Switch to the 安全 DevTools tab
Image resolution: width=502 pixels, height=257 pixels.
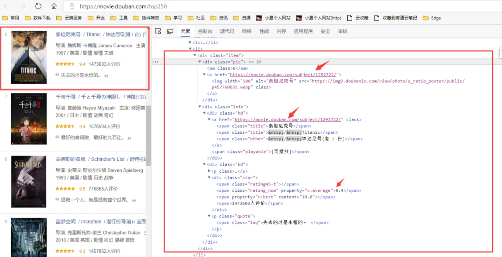point(325,31)
